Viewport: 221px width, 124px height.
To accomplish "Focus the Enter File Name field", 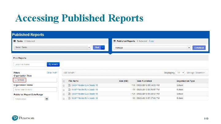I will pos(30,64).
